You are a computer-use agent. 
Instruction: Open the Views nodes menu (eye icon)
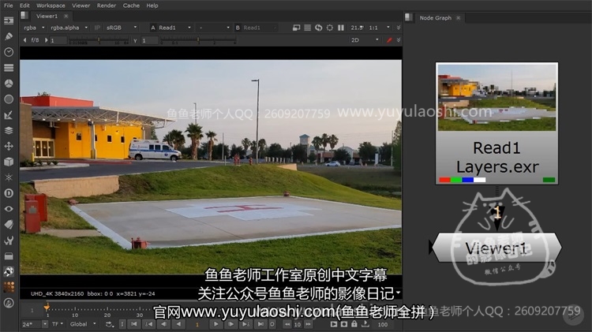pyautogui.click(x=9, y=209)
